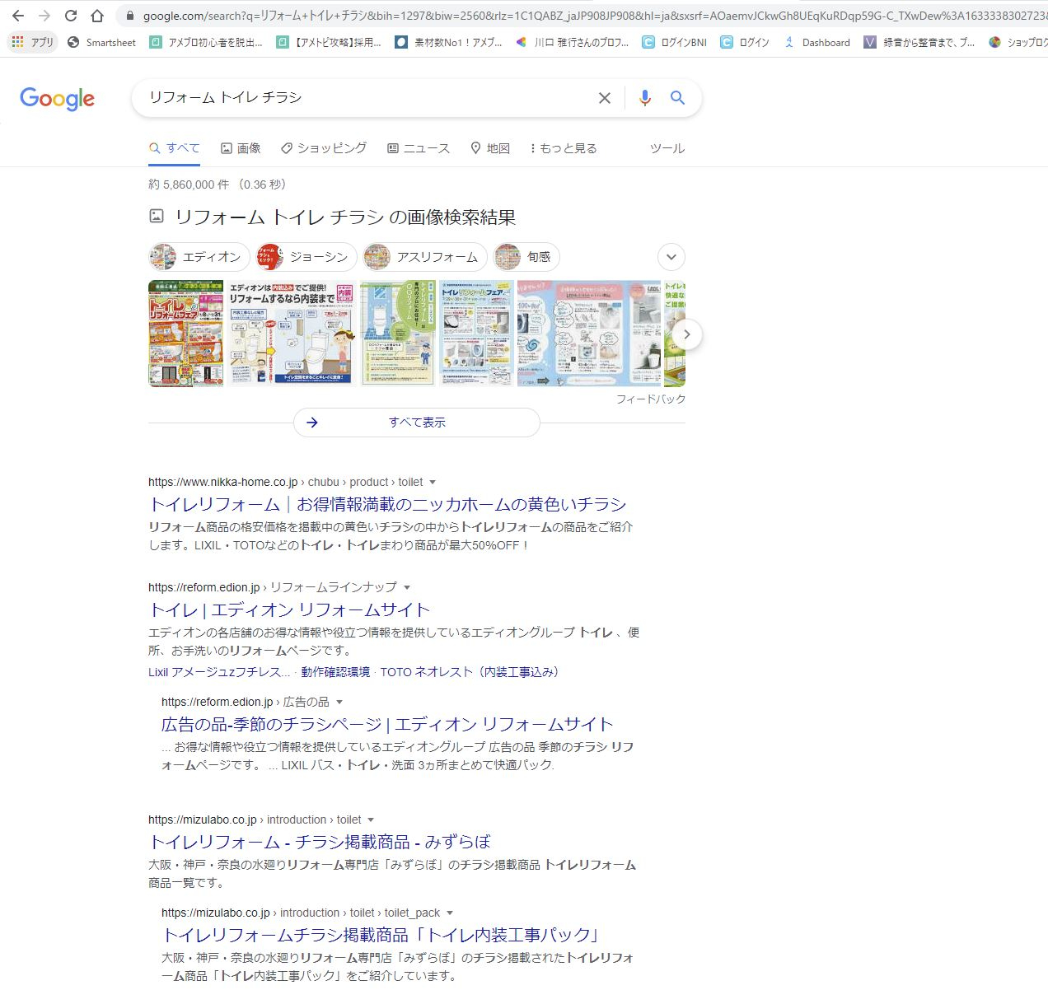
Task: Open the dropdown next to nikka-home URL
Action: 433,482
